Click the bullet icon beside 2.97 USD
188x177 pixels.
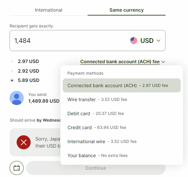12,62
